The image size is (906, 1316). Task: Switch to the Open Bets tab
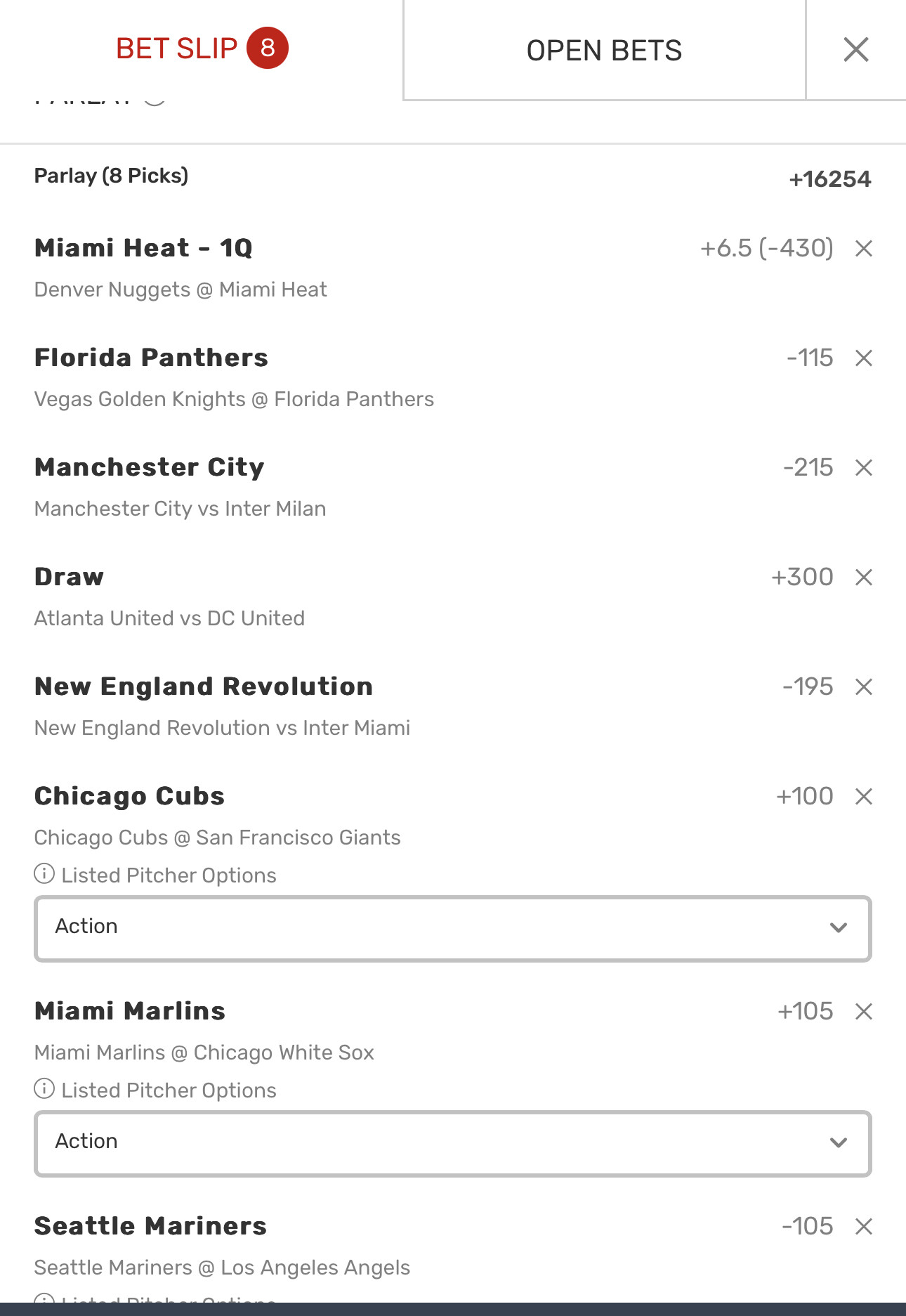click(604, 51)
